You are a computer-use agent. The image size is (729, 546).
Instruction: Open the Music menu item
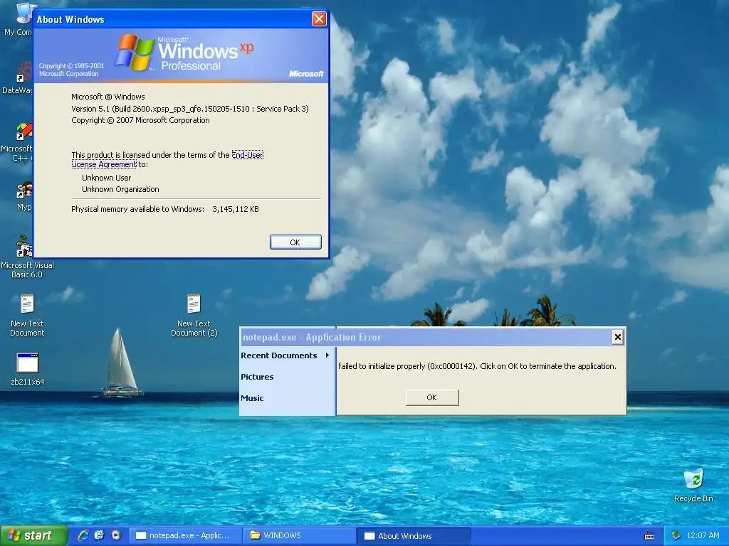[252, 398]
